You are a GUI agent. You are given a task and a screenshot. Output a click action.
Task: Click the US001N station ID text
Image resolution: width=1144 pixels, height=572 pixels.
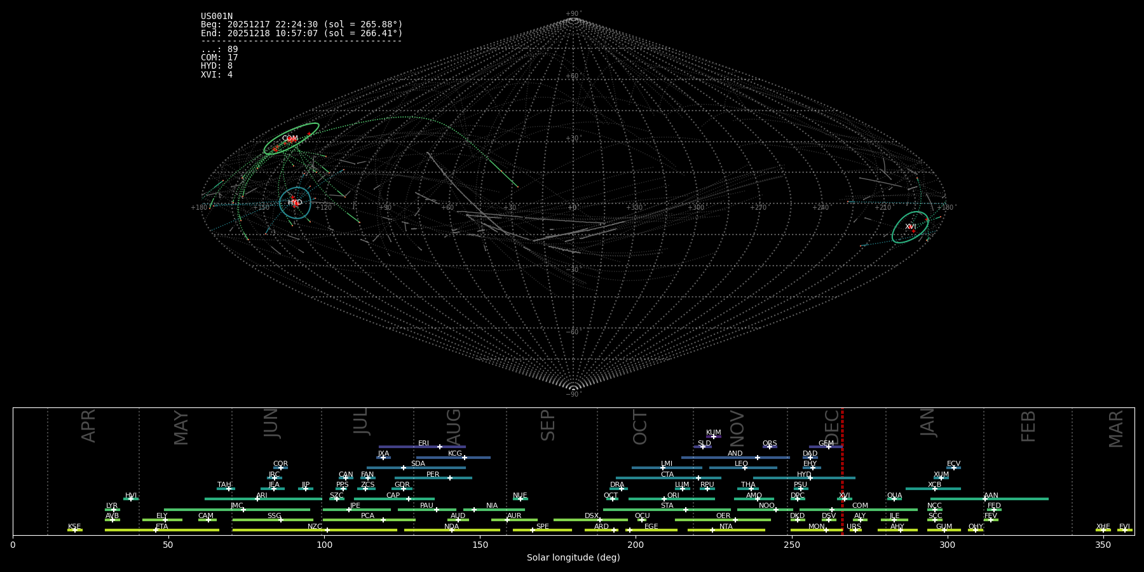click(x=217, y=17)
